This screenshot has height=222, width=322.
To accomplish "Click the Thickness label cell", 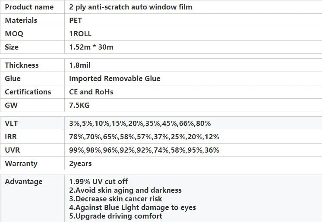I will 22,65.
